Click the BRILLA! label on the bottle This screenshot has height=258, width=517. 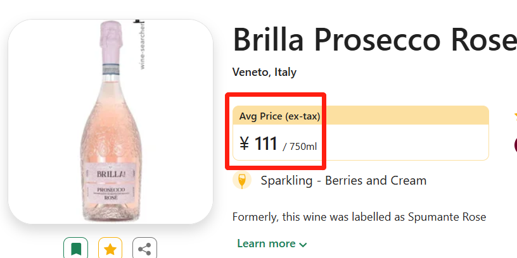coord(111,173)
